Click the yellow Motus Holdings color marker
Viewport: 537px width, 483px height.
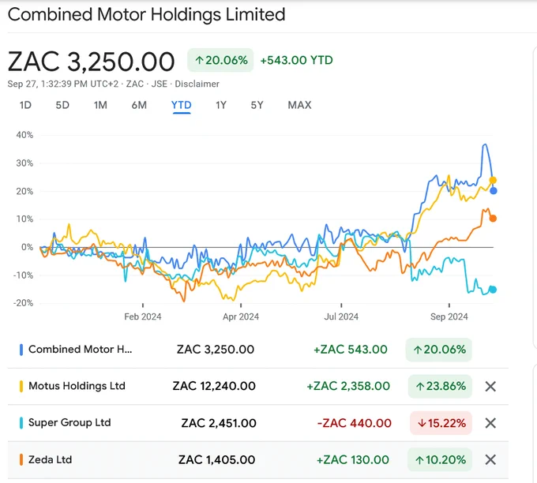click(x=21, y=386)
